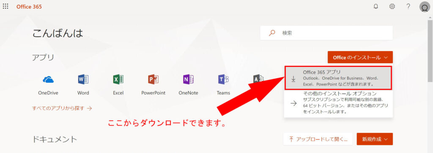Screen dimensions: 433x153
Task: Click the search magnifier icon
Action: click(272, 33)
